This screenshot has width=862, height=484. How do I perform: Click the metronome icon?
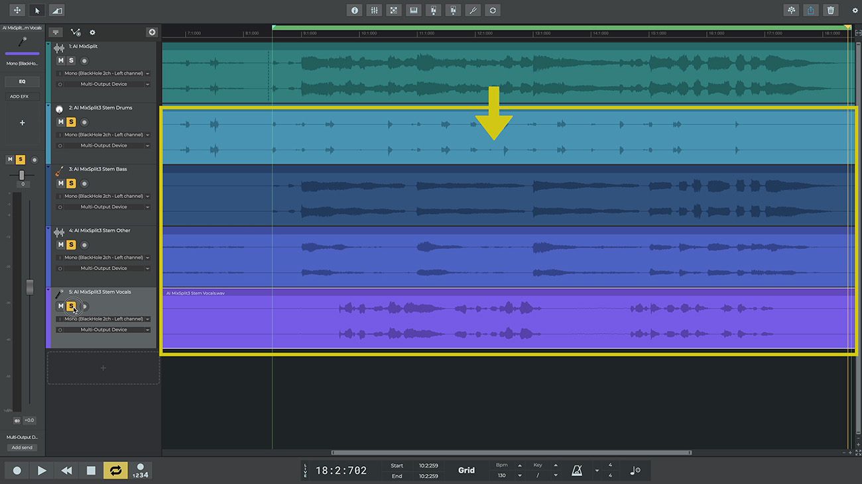pyautogui.click(x=578, y=471)
